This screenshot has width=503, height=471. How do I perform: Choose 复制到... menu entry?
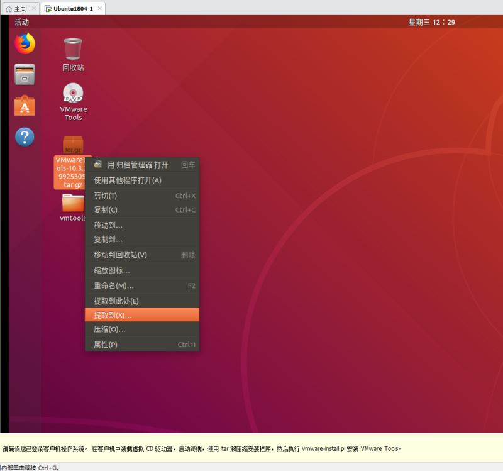pos(142,240)
